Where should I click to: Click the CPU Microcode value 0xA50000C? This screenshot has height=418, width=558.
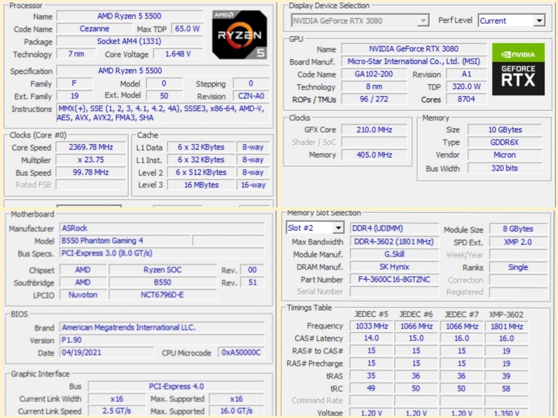(241, 352)
